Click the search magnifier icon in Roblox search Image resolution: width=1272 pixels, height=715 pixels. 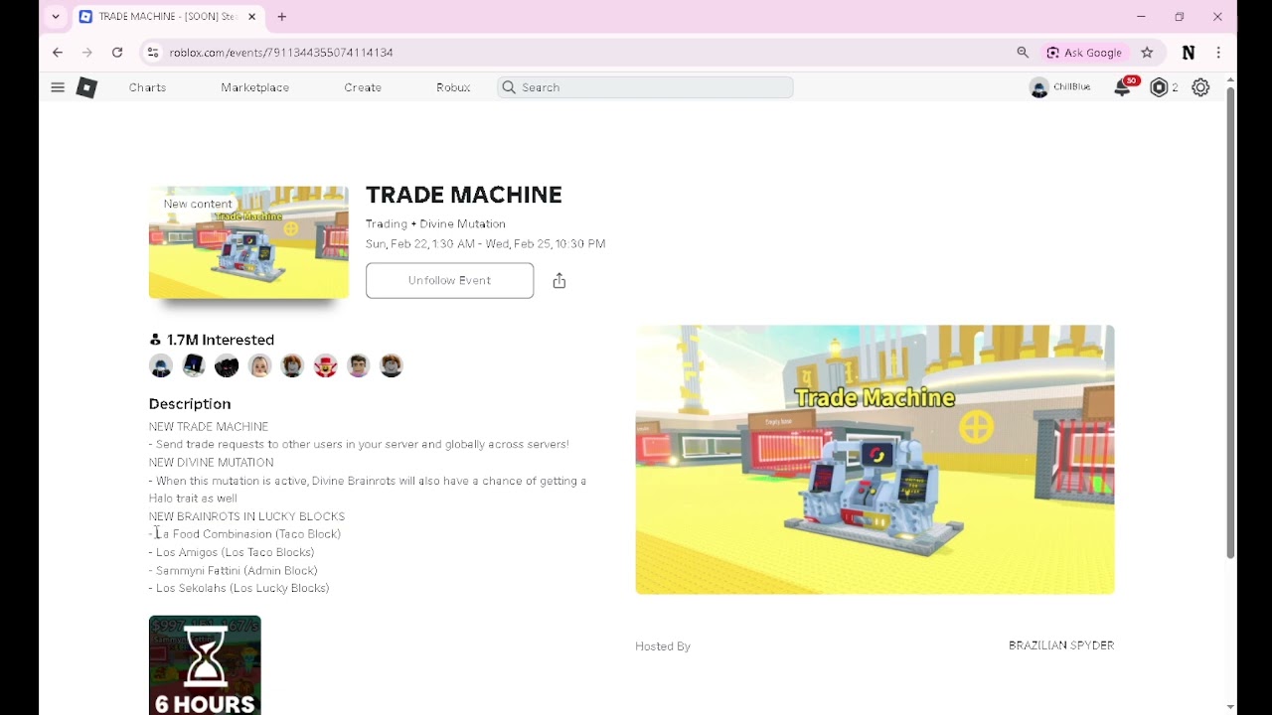click(x=509, y=87)
